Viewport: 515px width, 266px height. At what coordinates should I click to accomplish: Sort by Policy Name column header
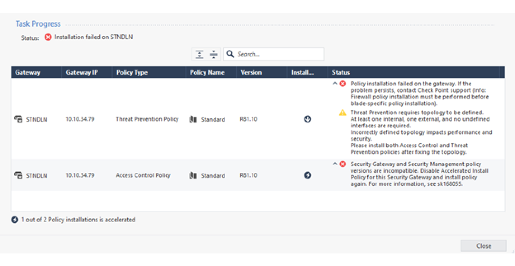(211, 72)
